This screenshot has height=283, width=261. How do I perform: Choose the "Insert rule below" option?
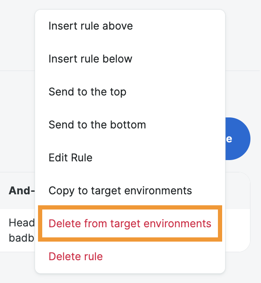(90, 59)
